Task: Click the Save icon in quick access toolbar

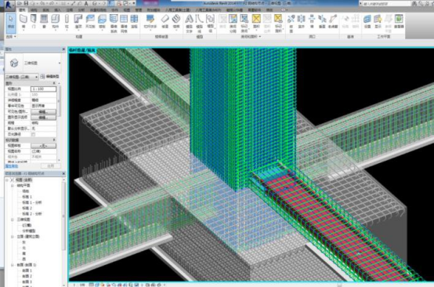Action: 26,3
